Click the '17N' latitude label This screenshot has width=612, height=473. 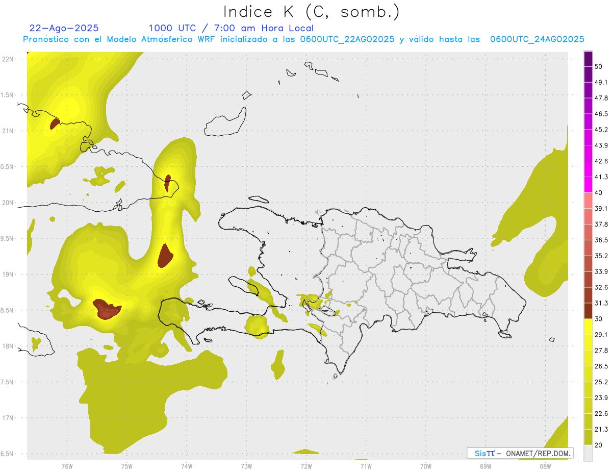[x=8, y=418]
